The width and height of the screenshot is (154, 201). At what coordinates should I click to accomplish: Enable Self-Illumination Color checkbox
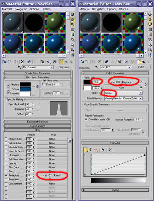tap(44, 84)
